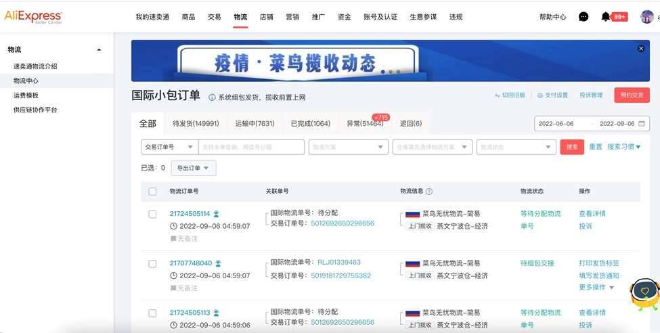Open 资金 menu in top navigation

click(x=345, y=17)
